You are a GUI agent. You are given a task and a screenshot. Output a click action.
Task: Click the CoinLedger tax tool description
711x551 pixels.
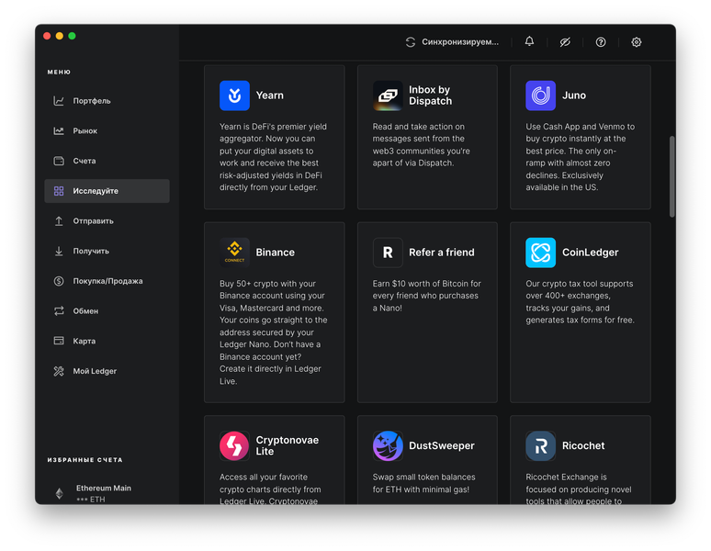[x=580, y=302]
